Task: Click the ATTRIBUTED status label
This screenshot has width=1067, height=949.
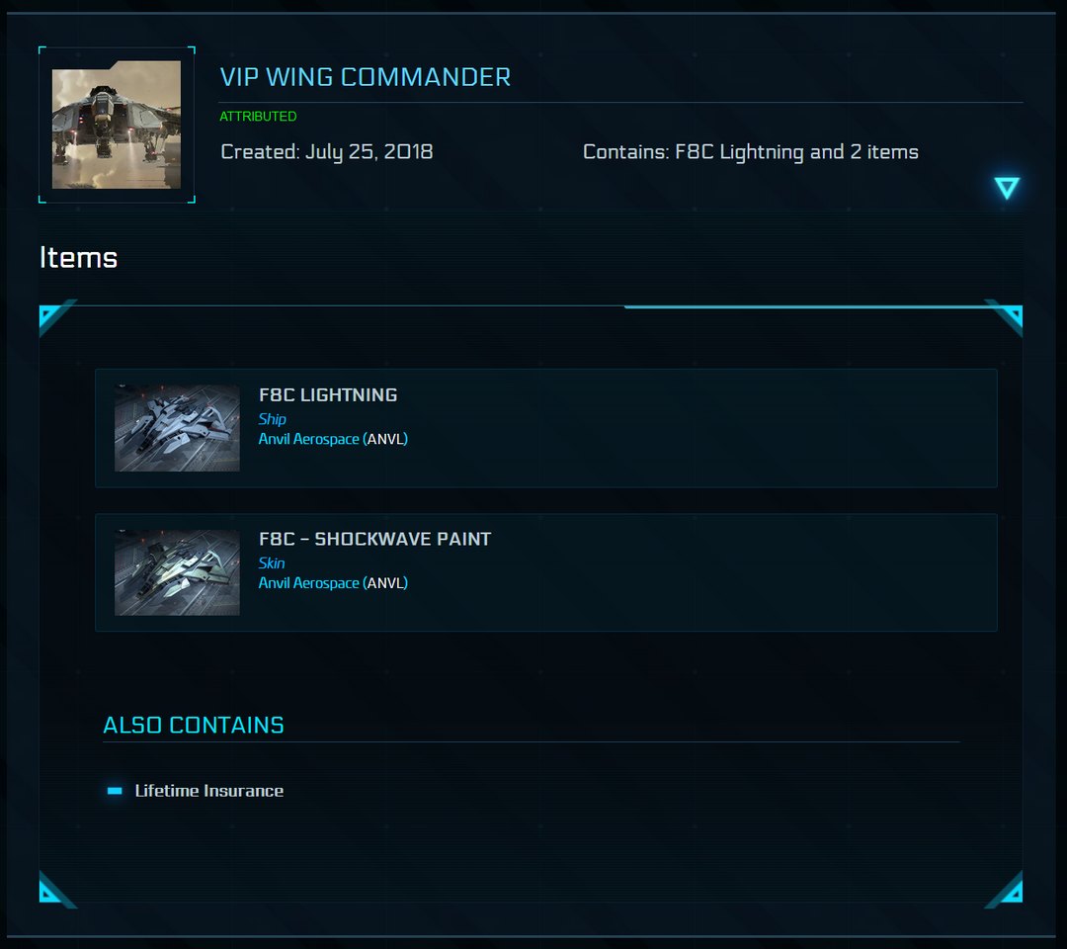Action: (x=258, y=116)
